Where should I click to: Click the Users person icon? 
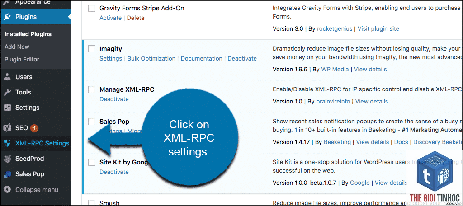point(7,77)
